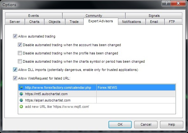Click the Cancel button
Viewport: 188px width, 133px height.
tap(146, 124)
